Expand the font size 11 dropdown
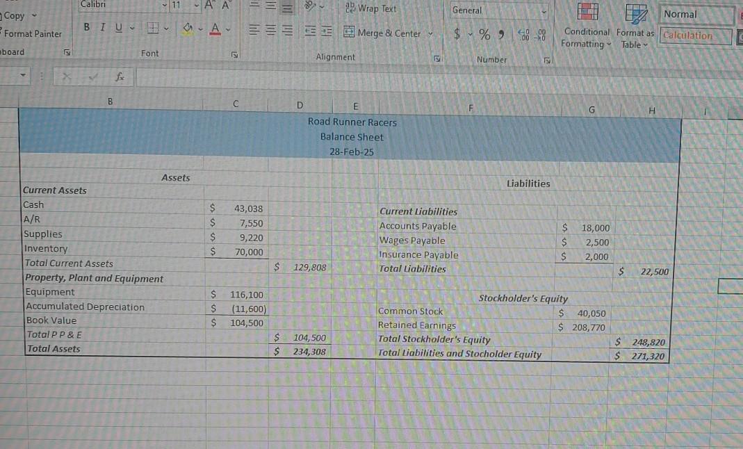 197,6
